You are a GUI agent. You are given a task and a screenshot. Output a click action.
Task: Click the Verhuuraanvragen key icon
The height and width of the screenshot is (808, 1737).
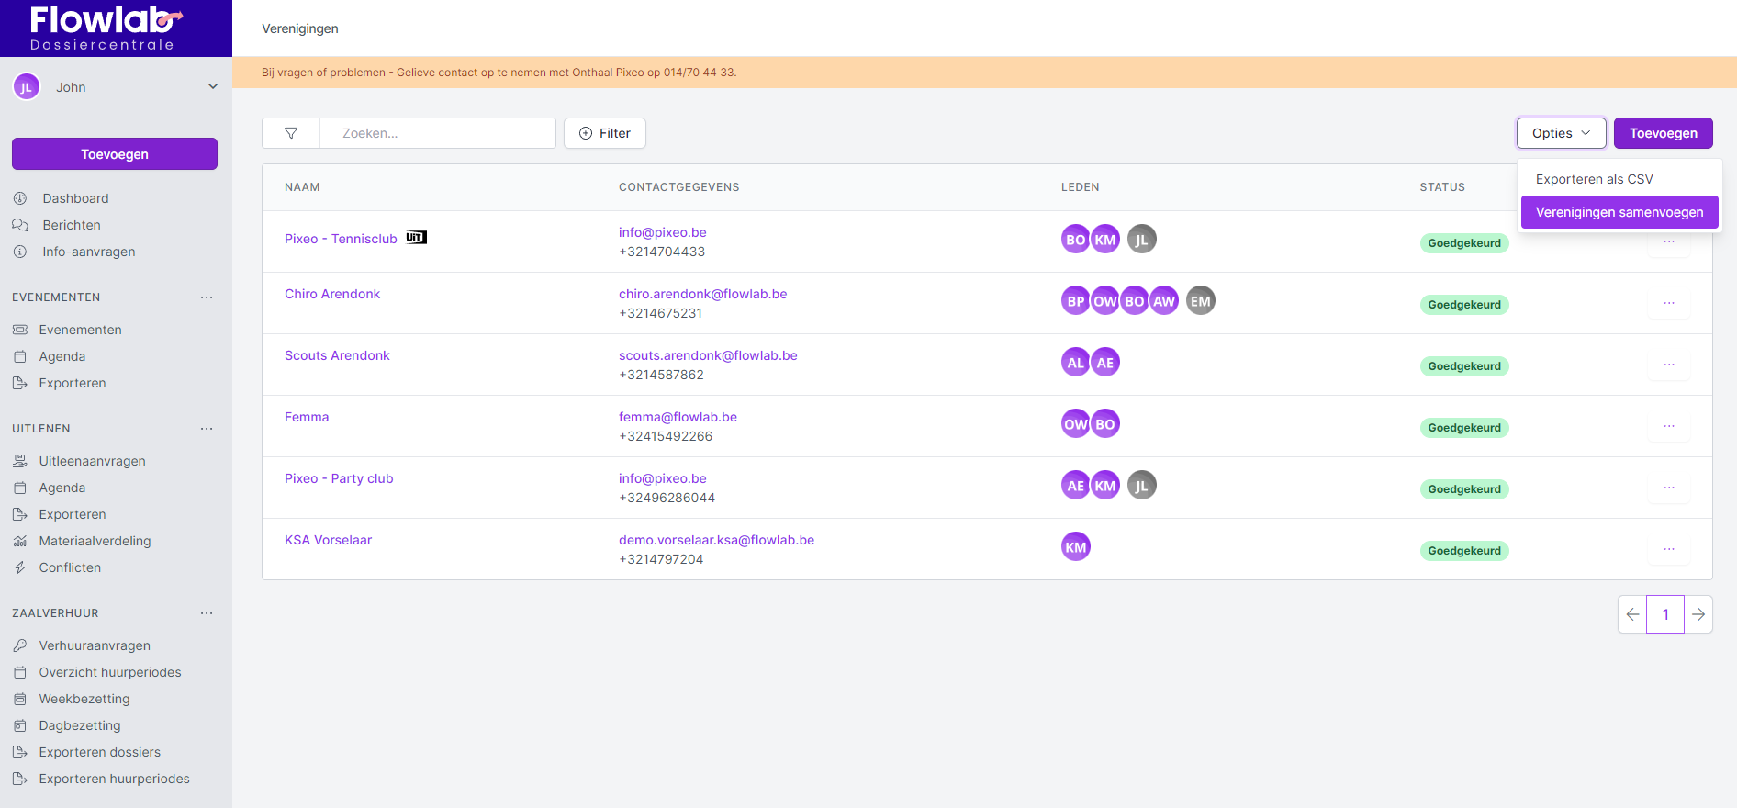(20, 645)
